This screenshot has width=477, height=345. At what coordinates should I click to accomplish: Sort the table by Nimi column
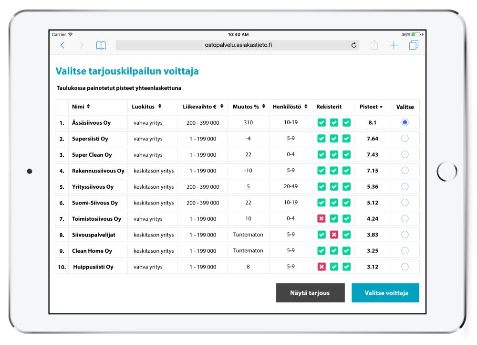click(x=88, y=107)
